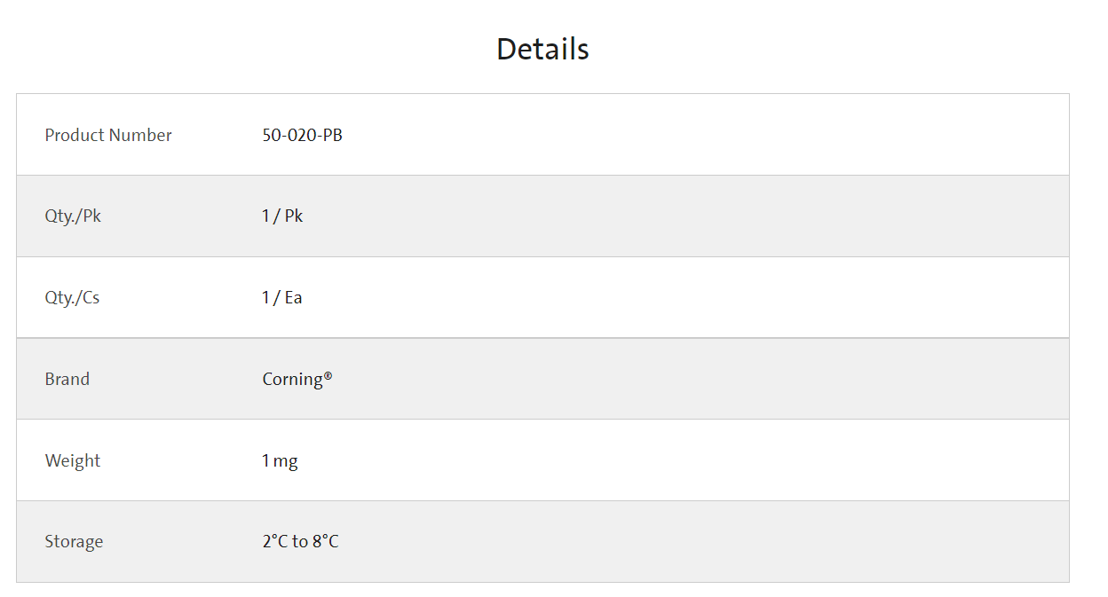Click the Qty./Pk label
The image size is (1108, 597).
73,216
